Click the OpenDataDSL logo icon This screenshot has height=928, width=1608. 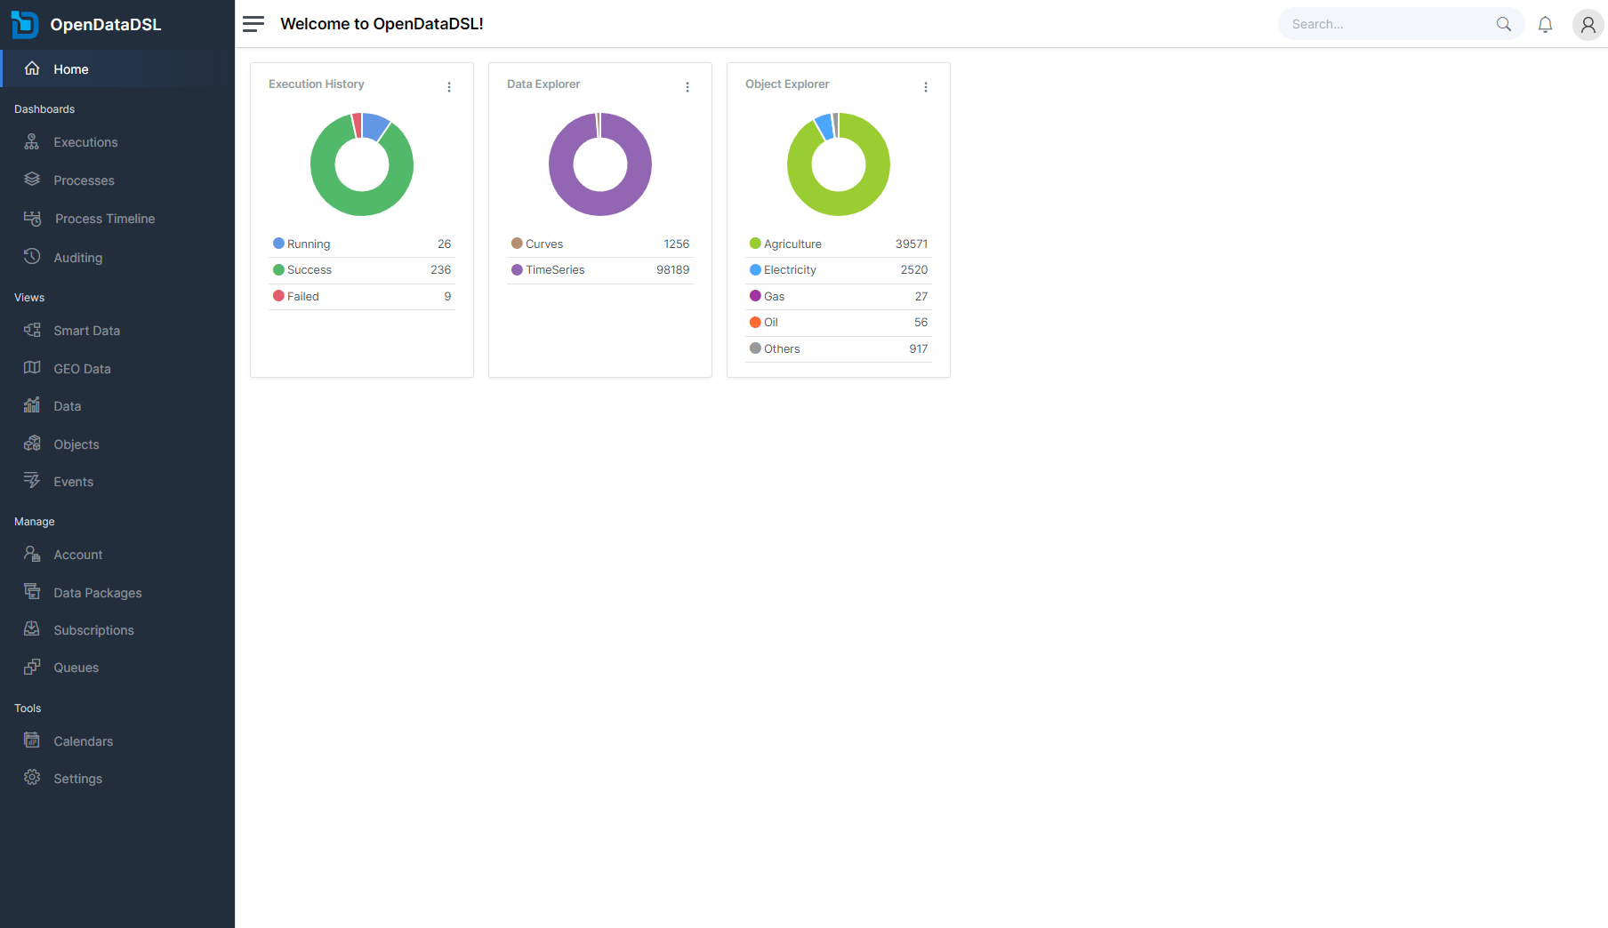(x=25, y=24)
